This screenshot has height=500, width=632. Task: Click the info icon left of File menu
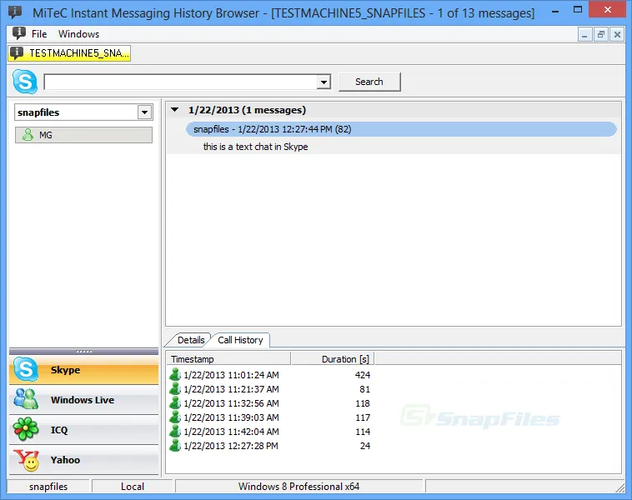tap(19, 33)
